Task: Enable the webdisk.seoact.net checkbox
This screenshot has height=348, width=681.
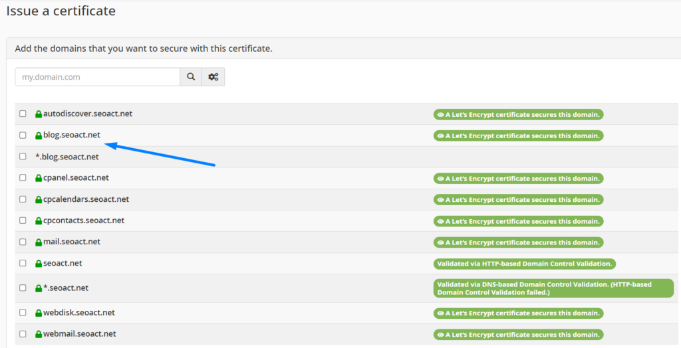Action: click(23, 312)
